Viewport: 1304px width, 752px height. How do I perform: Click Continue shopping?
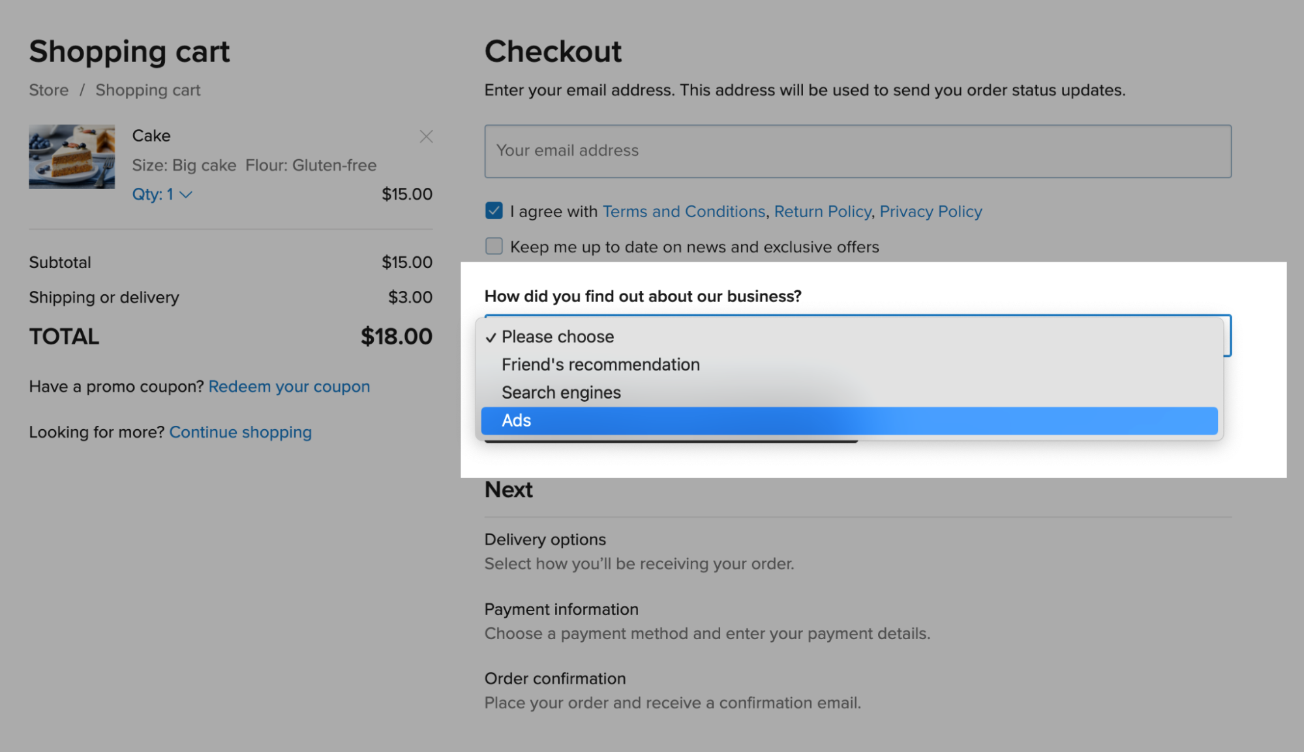click(x=240, y=432)
